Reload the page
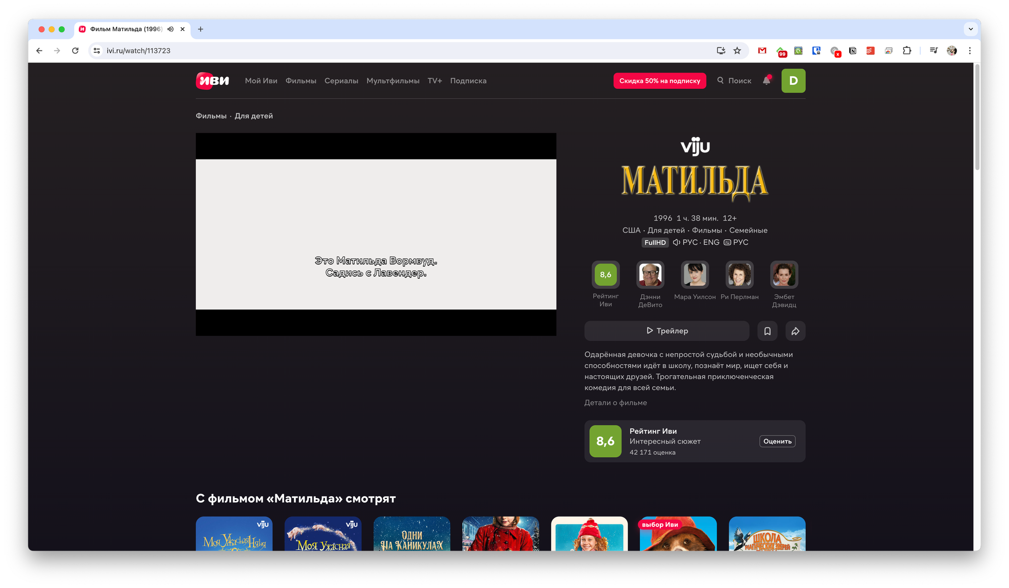1009x588 pixels. tap(75, 50)
